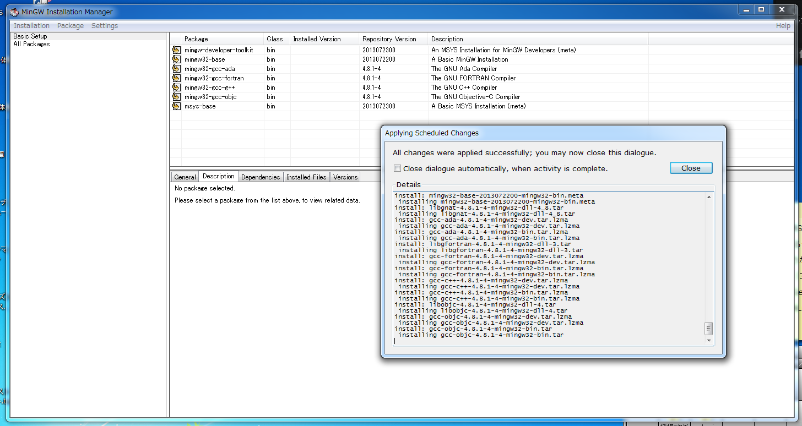Click 'A Basic MinGW Installation' description
The image size is (802, 426).
(x=469, y=59)
